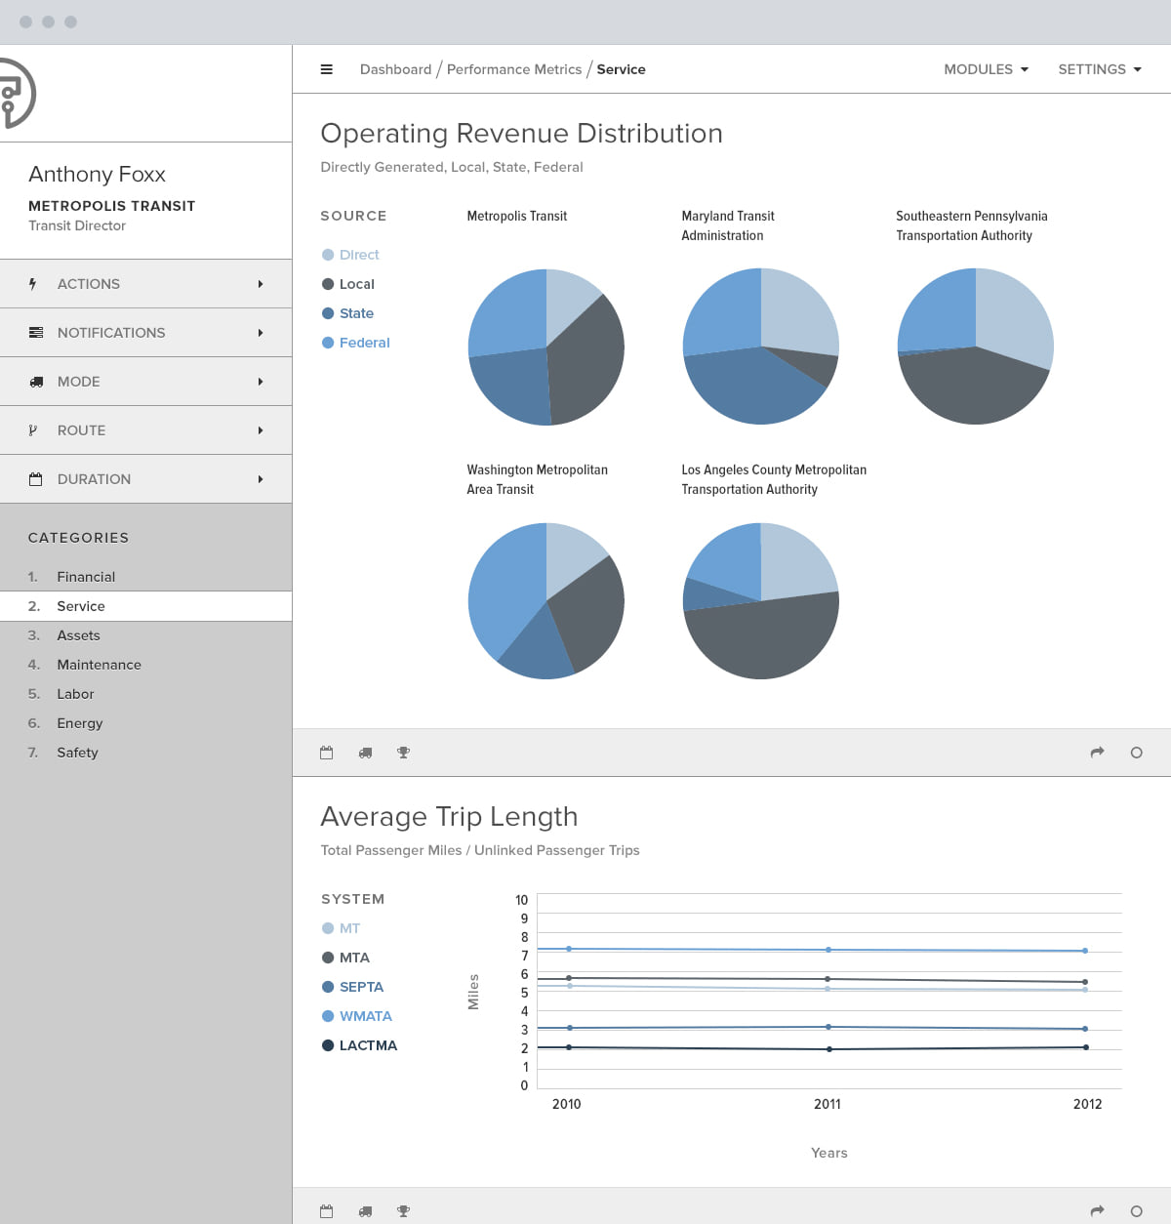
Task: Click truck icon under revenue chart
Action: point(365,753)
